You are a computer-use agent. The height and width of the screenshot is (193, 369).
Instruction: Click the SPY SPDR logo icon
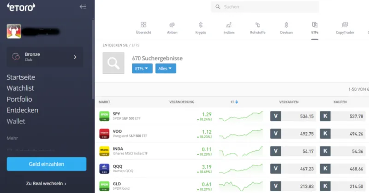104,116
